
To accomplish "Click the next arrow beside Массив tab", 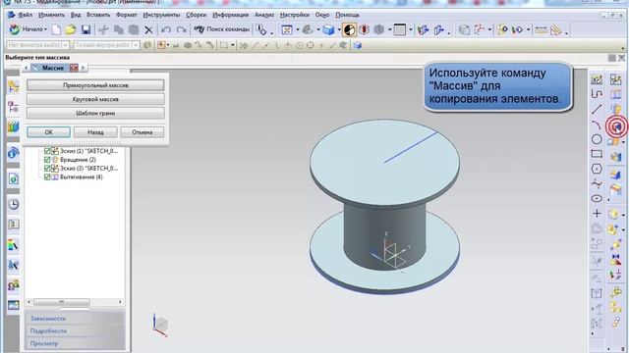I will tap(83, 68).
